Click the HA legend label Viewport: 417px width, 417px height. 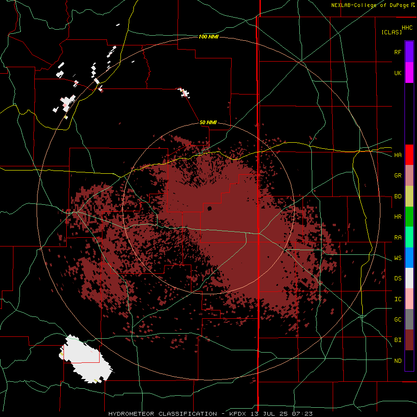pos(398,155)
